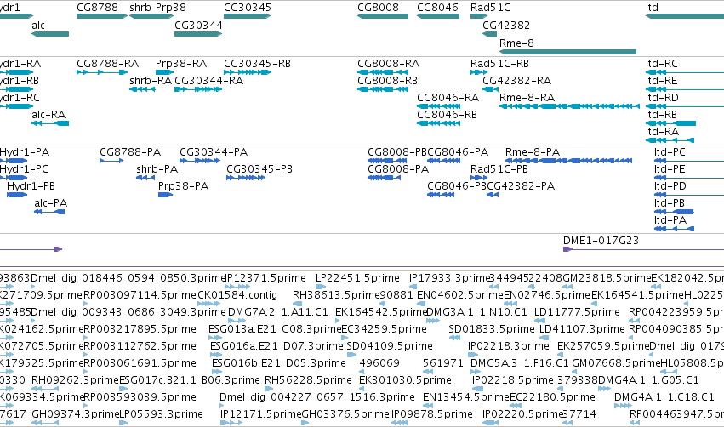
Task: Select the CG8046 gene label
Action: pos(437,8)
